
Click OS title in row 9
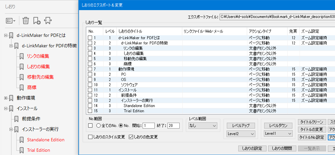click(124, 80)
